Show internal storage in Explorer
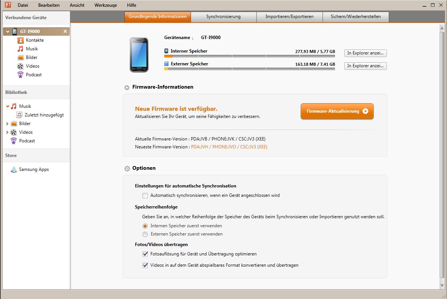 pos(365,53)
